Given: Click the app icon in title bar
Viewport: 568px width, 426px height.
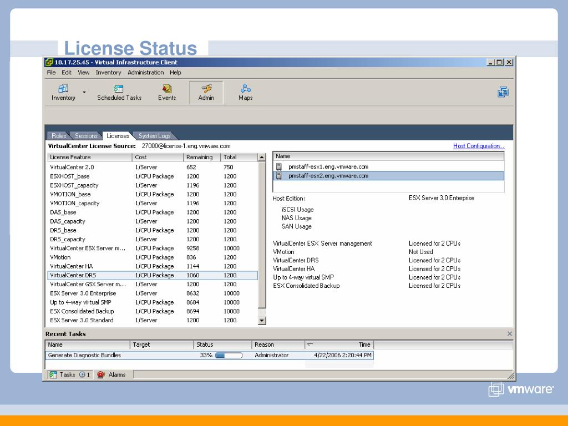Looking at the screenshot, I should 49,62.
